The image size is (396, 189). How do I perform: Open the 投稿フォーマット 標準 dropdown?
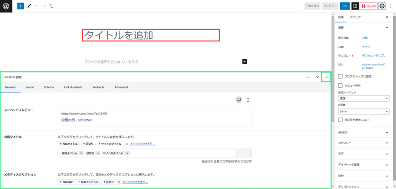coord(363,98)
